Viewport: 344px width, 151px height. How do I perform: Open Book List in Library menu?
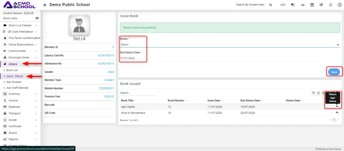point(12,70)
